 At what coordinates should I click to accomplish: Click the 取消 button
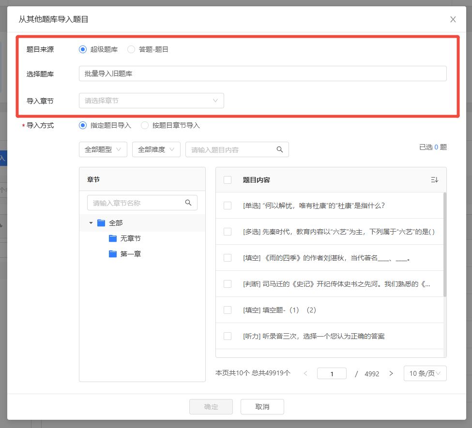(262, 407)
